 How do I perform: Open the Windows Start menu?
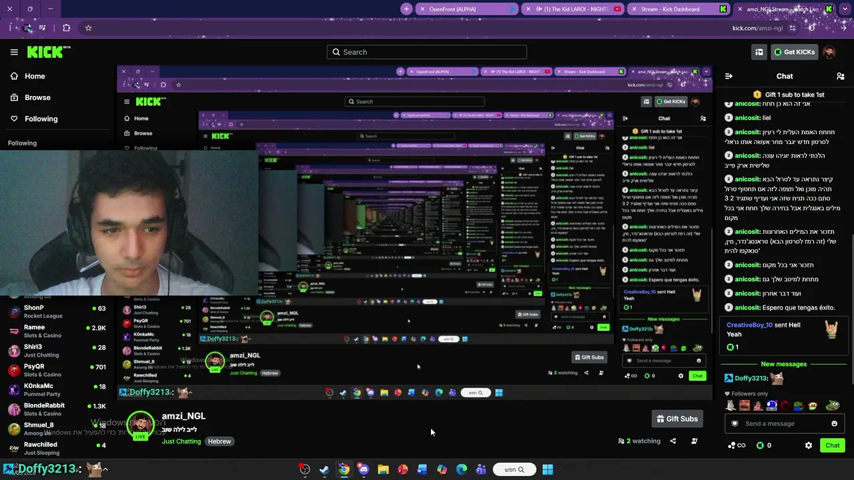pos(547,469)
